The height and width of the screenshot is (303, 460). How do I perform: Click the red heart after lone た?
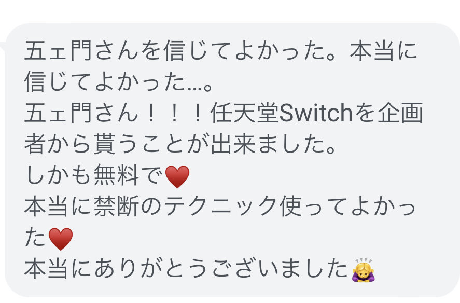[61, 239]
